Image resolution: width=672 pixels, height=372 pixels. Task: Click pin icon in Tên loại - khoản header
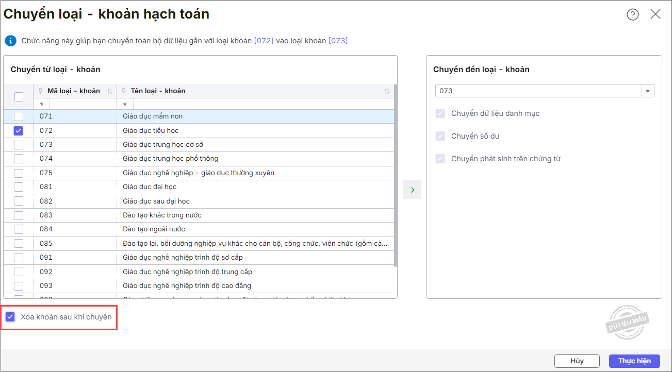click(x=124, y=91)
